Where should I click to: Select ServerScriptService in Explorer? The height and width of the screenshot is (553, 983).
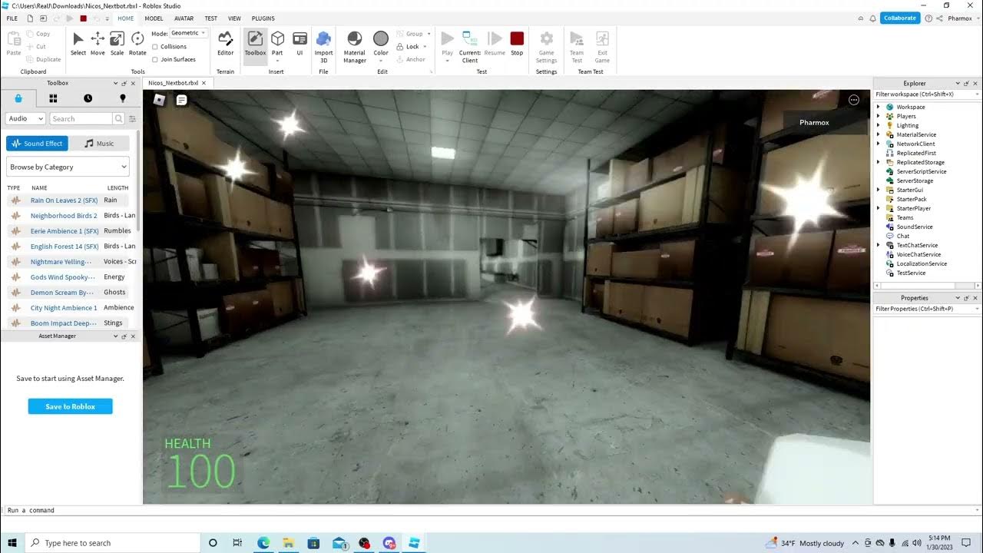(921, 171)
